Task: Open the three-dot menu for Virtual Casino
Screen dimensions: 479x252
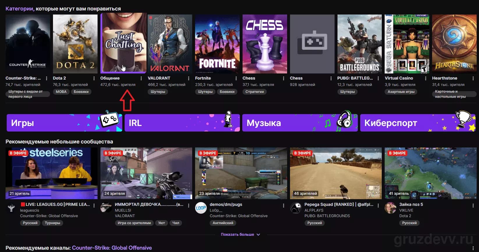Action: tap(426, 78)
